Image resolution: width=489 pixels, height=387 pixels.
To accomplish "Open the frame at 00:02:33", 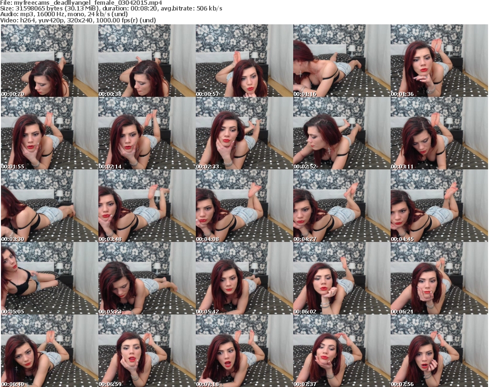I will 244,133.
